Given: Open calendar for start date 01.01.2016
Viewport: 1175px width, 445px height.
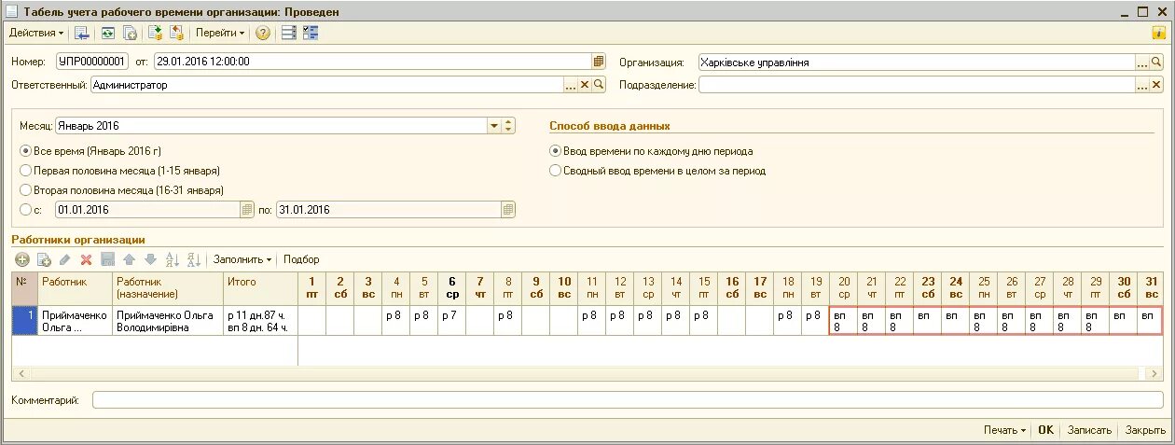Looking at the screenshot, I should [247, 210].
